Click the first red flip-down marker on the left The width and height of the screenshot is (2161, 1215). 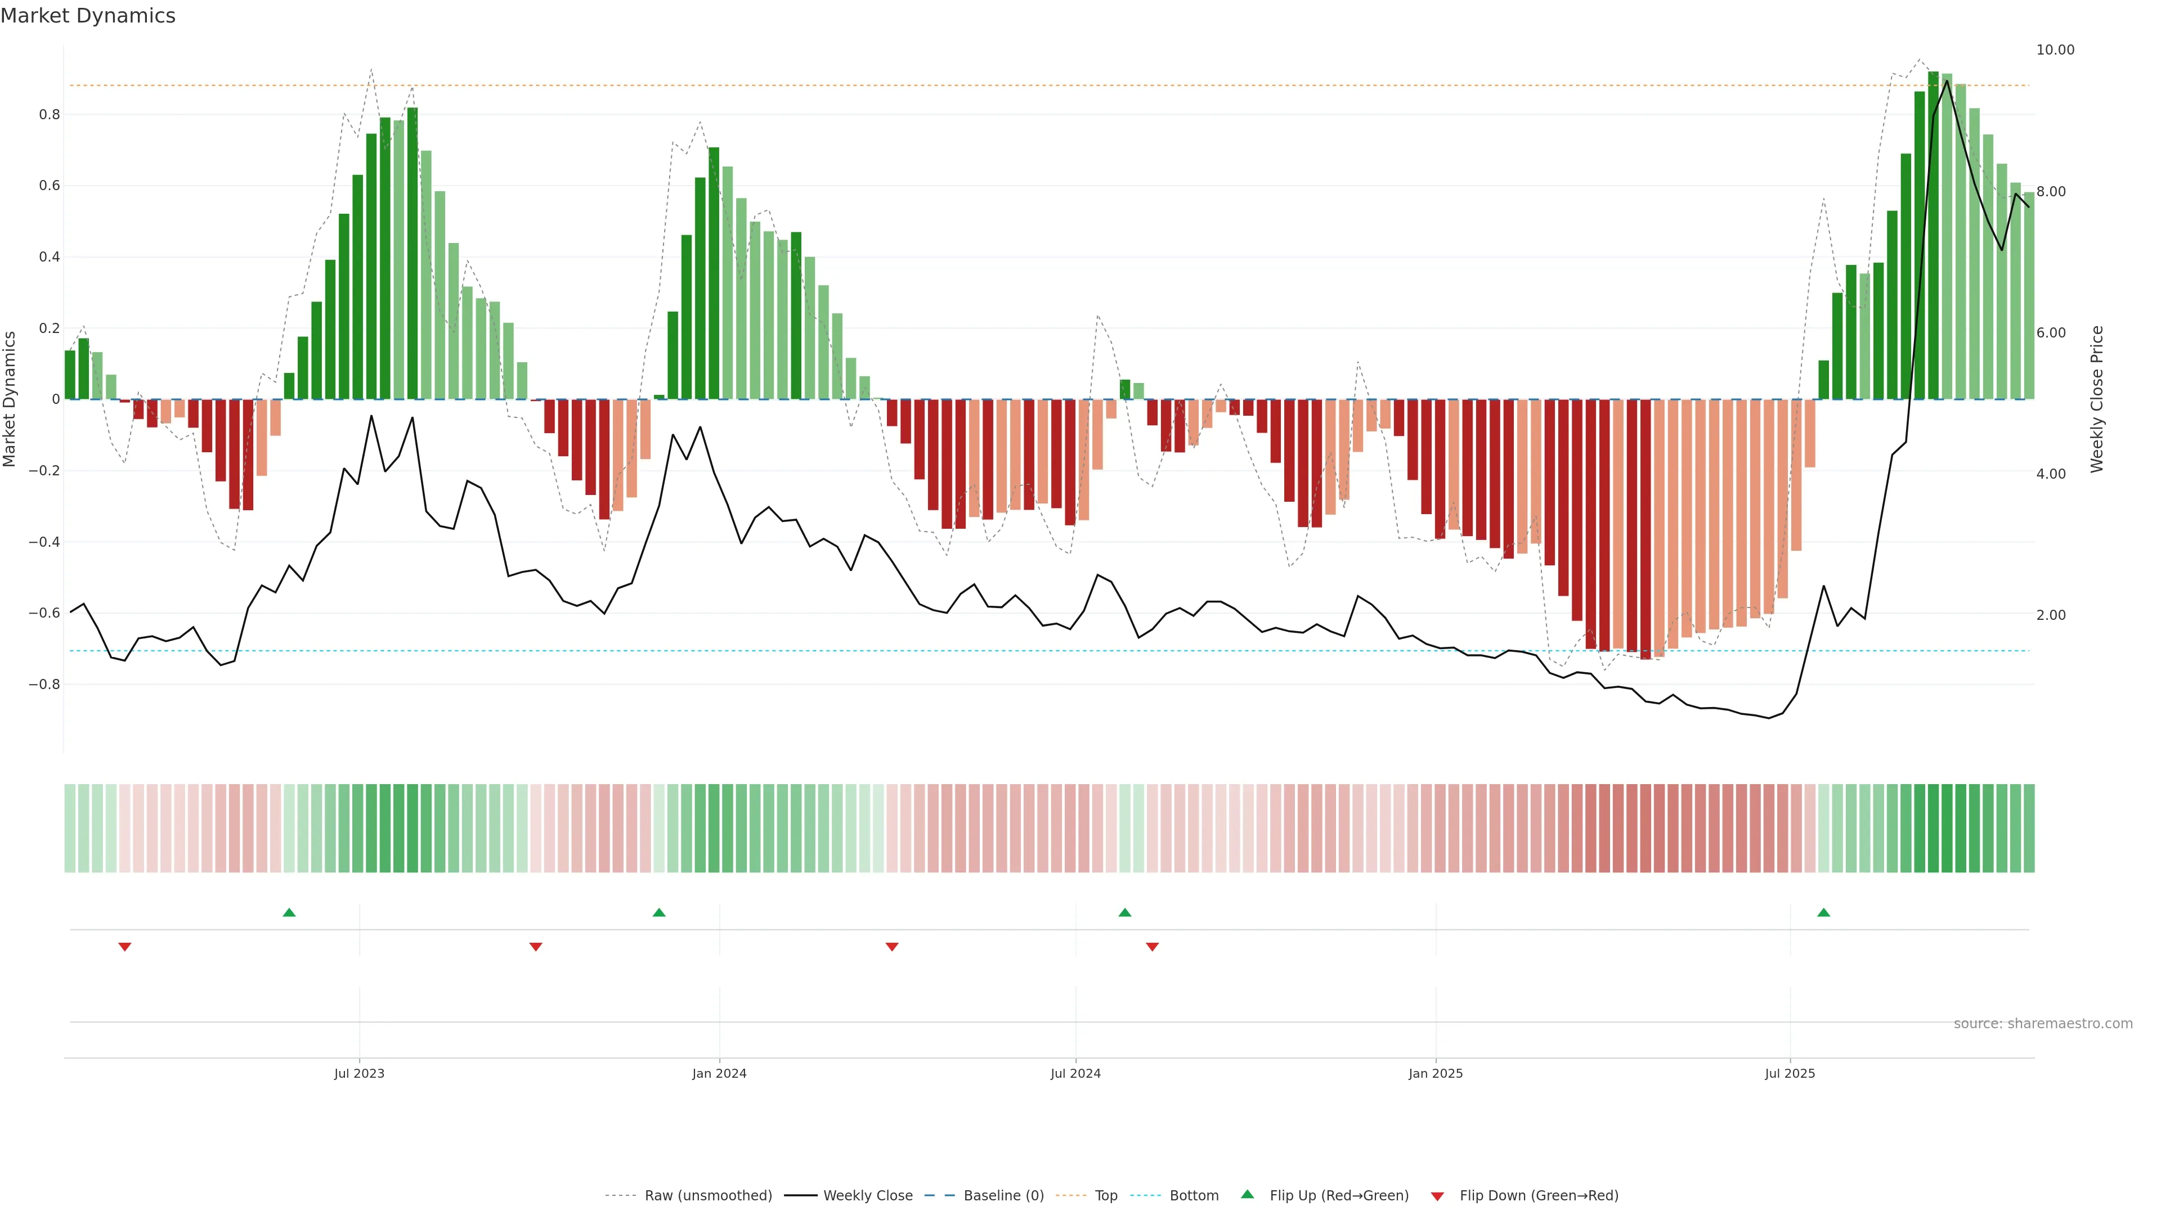click(125, 947)
